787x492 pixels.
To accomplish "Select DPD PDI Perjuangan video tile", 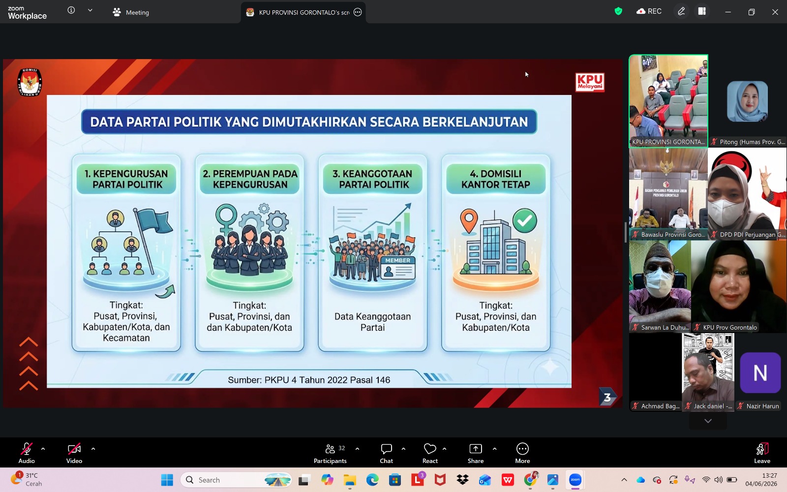I will (x=747, y=194).
